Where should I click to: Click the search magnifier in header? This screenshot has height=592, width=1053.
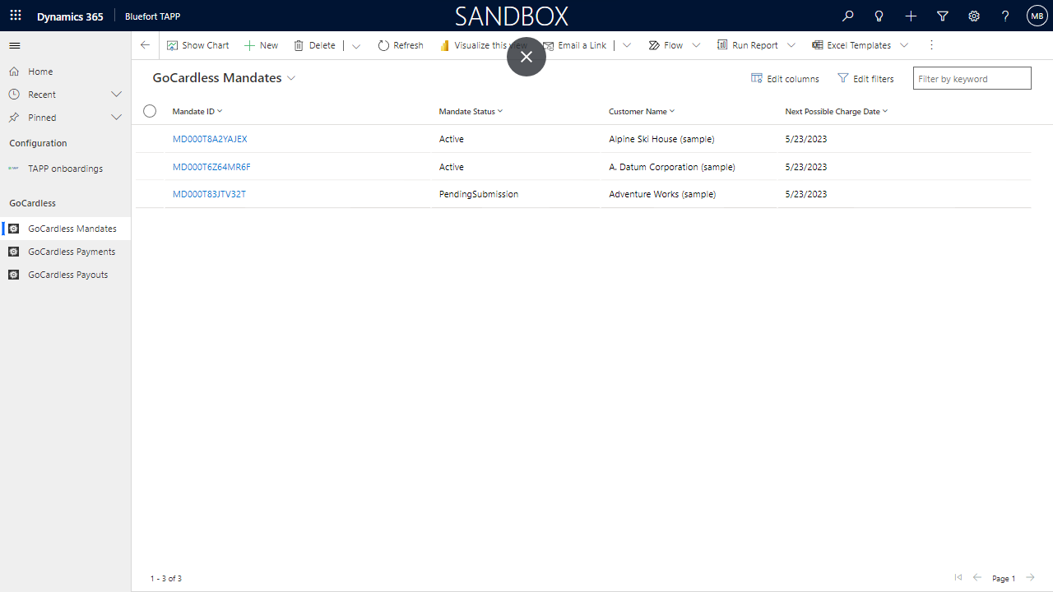pyautogui.click(x=848, y=16)
